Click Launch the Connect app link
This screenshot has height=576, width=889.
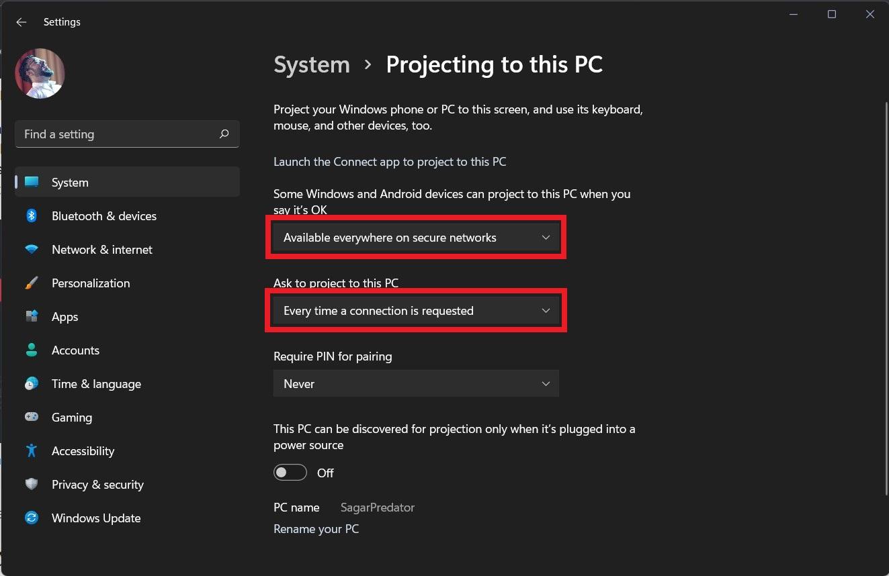390,162
